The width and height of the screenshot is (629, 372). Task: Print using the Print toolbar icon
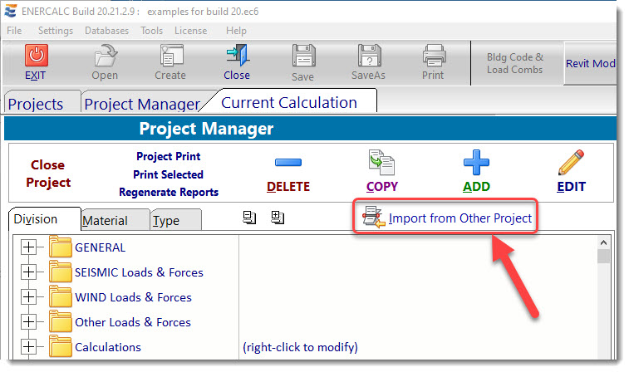click(x=433, y=56)
